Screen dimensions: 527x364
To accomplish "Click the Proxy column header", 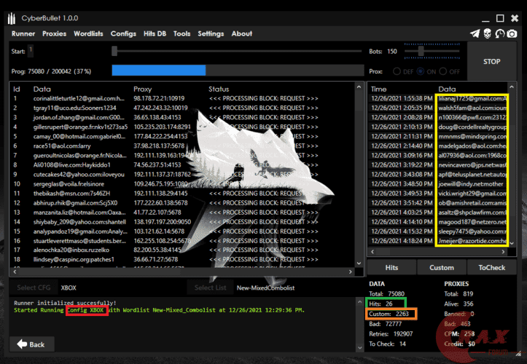I will (143, 90).
